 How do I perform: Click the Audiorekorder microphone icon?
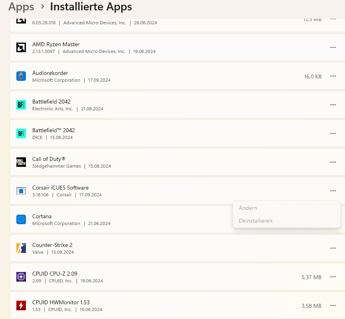tap(21, 76)
